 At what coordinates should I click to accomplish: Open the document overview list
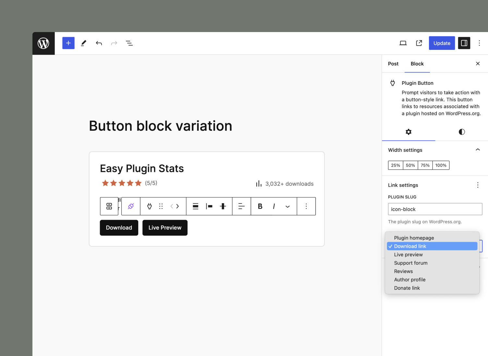(x=129, y=43)
